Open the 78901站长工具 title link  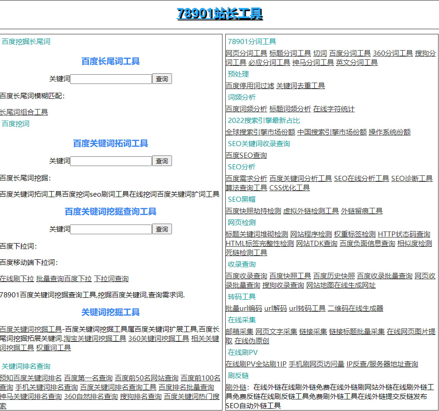[x=220, y=14]
